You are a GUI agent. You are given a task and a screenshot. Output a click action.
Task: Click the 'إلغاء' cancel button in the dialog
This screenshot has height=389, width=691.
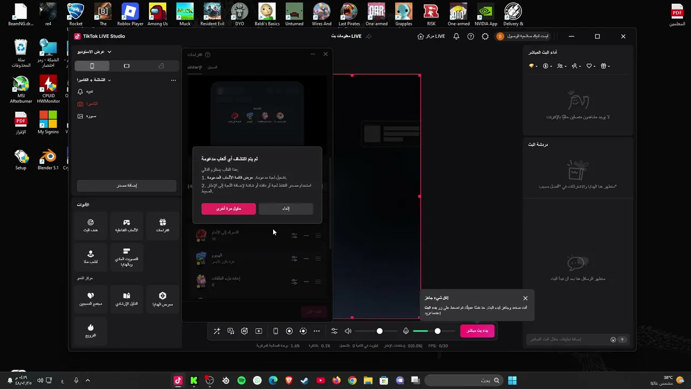coord(286,209)
